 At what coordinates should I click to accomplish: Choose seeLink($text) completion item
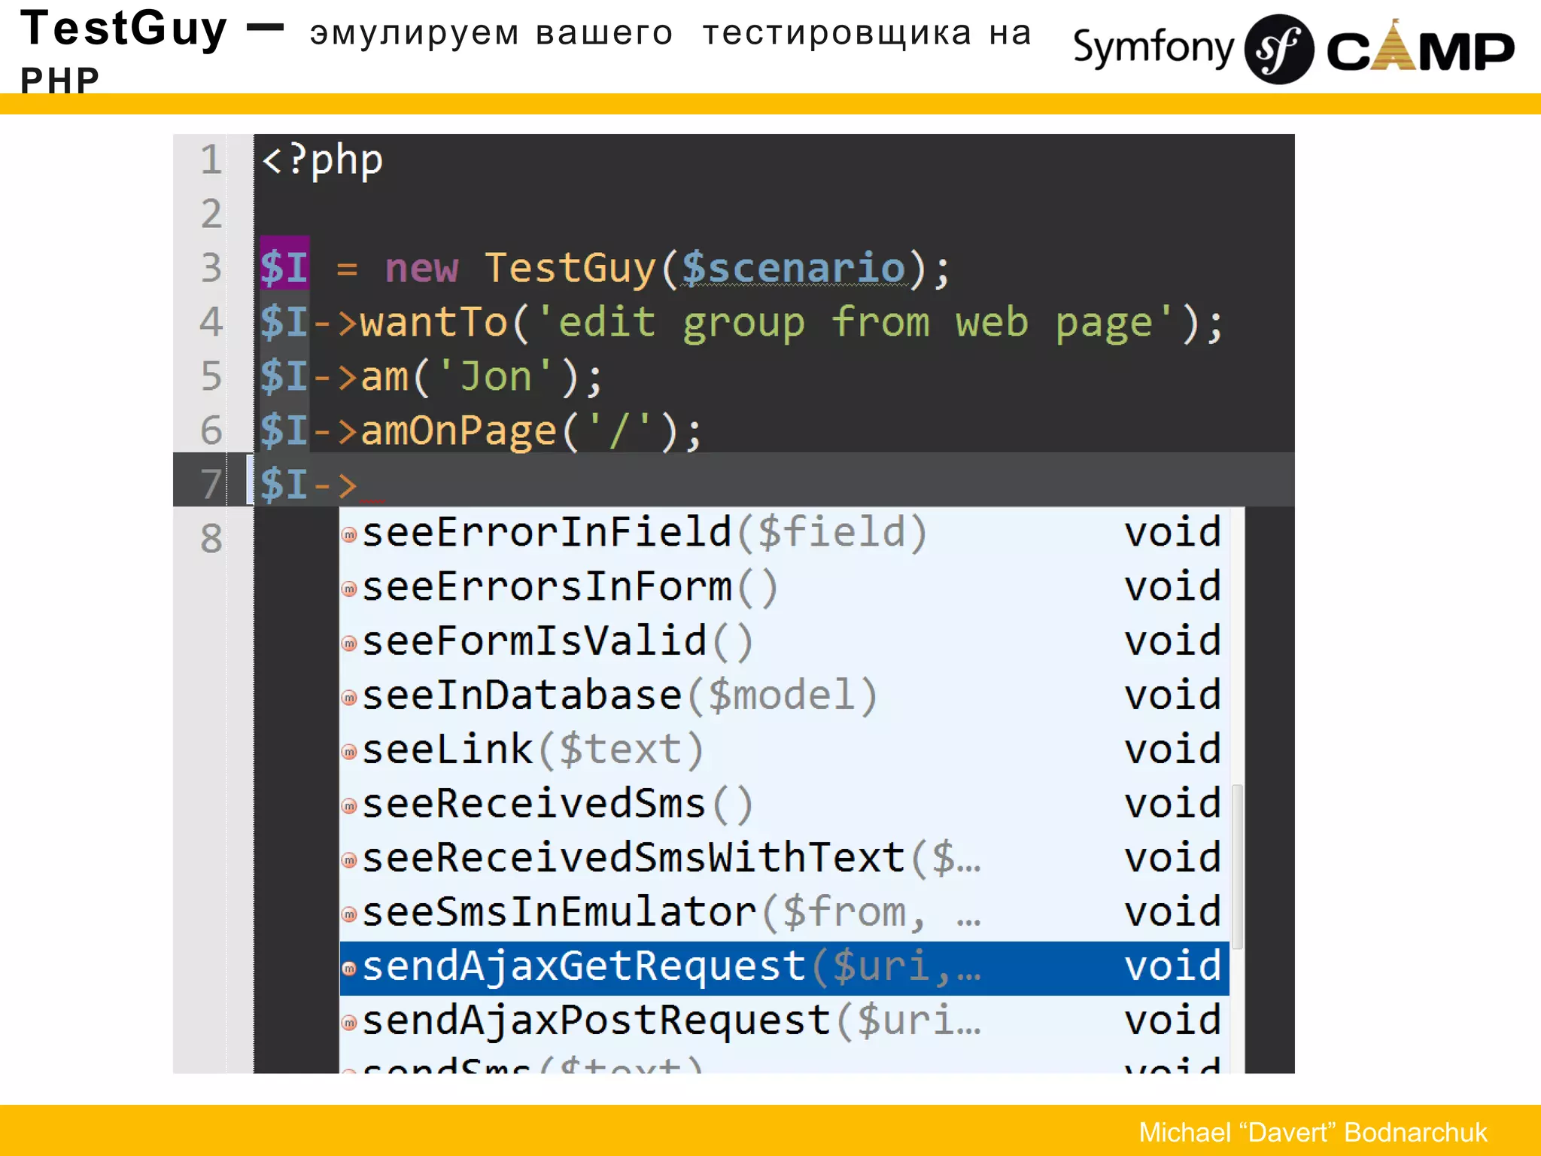[784, 750]
